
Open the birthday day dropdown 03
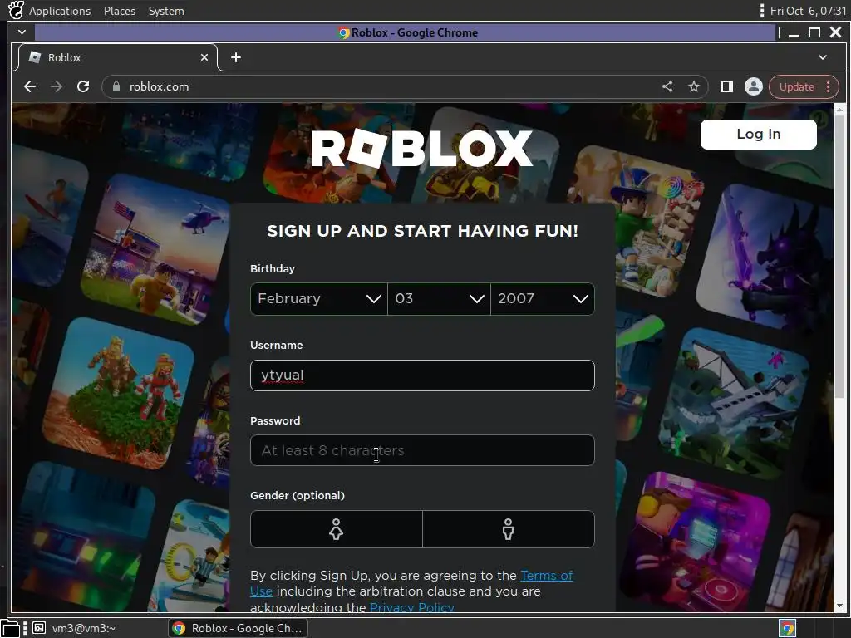439,299
